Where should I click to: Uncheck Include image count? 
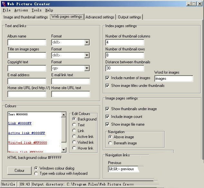107,117
